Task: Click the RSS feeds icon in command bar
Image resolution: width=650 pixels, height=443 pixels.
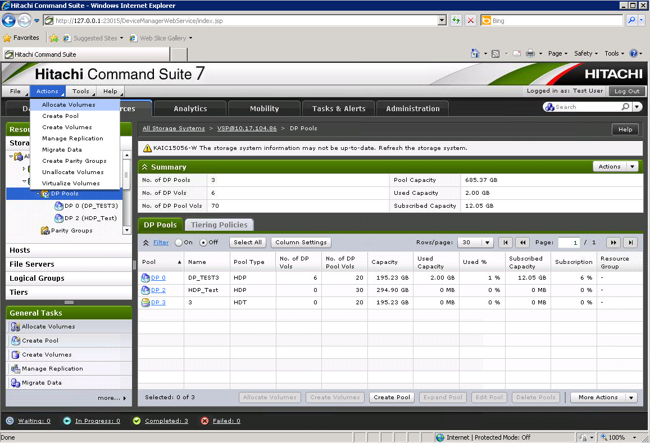Action: tap(496, 54)
